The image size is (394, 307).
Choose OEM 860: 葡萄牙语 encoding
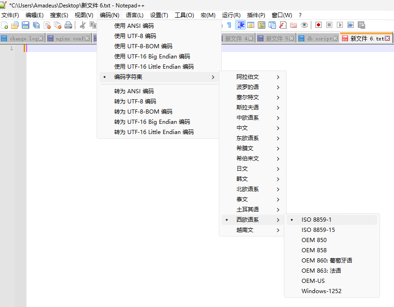click(326, 260)
